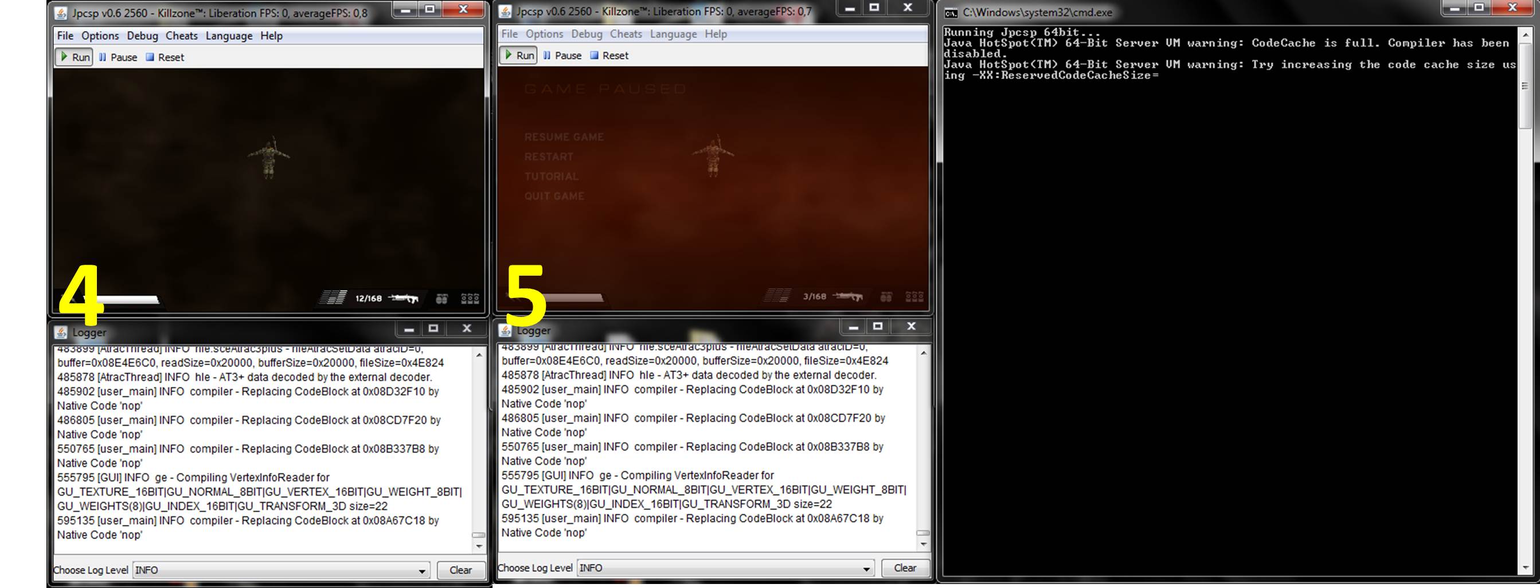Click Reset in right Jpcsp toolbar
Viewport: 1540px width, 588px height.
(x=609, y=56)
